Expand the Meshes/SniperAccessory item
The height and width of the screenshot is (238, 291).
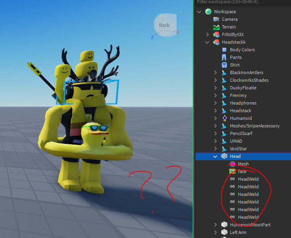click(216, 126)
